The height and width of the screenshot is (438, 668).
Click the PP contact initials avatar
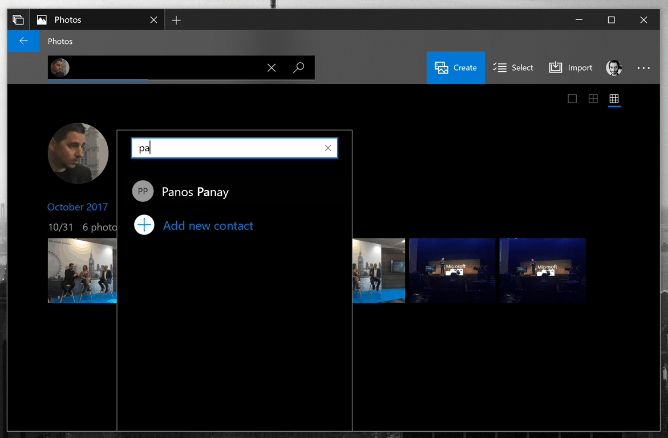[x=143, y=191]
